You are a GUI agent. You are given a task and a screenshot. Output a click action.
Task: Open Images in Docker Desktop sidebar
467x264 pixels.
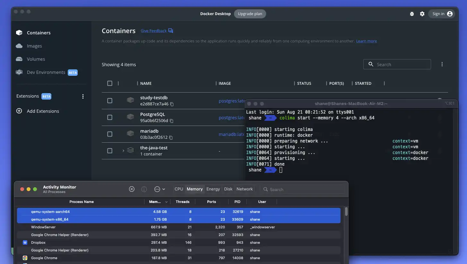[34, 46]
